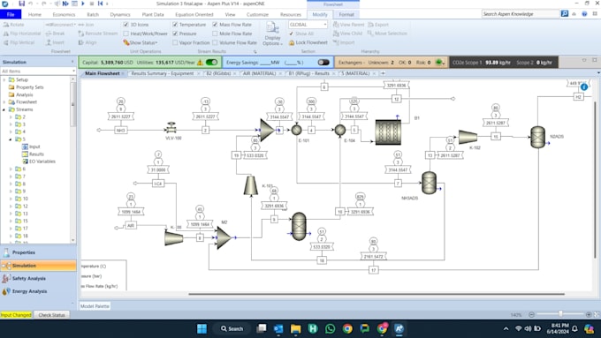Collapse stream 5 node in tree
The height and width of the screenshot is (338, 601).
(11, 139)
